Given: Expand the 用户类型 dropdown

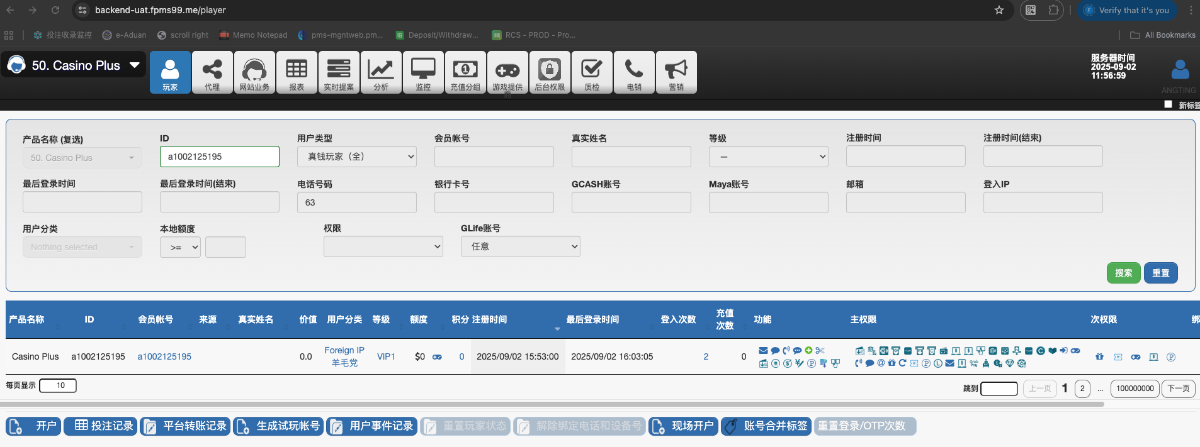Looking at the screenshot, I should (x=357, y=157).
